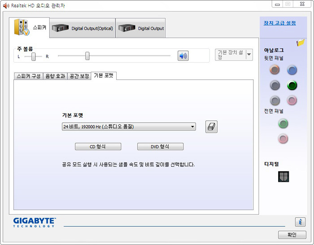The width and height of the screenshot is (314, 245).
Task: Click the 기본 장치 설정 button
Action: [x=231, y=55]
